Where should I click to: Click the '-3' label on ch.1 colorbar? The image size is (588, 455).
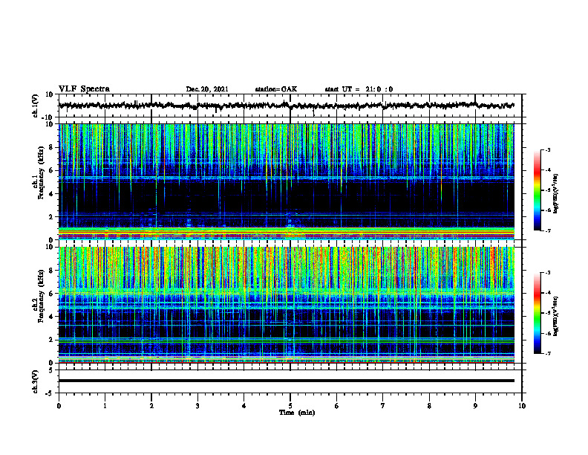coord(547,149)
